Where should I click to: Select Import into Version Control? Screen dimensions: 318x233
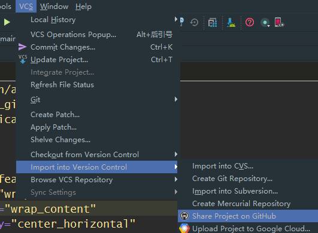tap(96, 167)
